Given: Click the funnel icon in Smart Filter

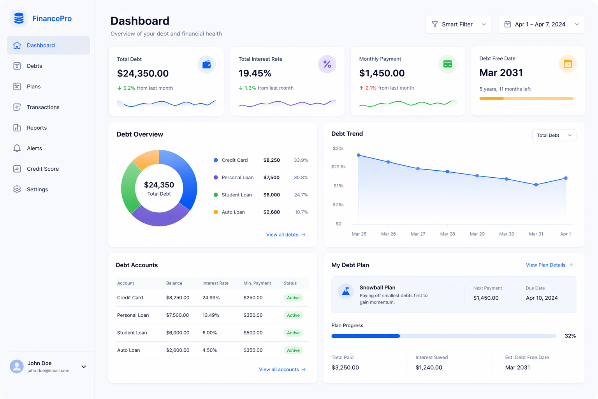Looking at the screenshot, I should [x=435, y=24].
